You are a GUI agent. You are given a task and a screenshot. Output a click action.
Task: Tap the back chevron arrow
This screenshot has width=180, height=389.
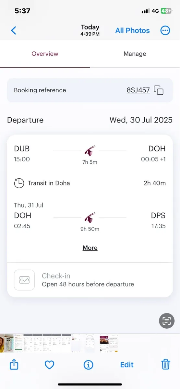click(13, 30)
